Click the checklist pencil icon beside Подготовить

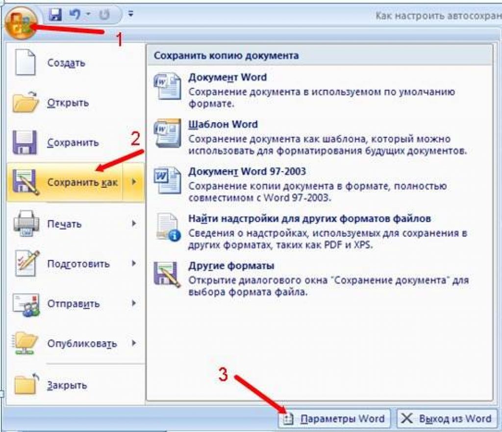click(27, 263)
